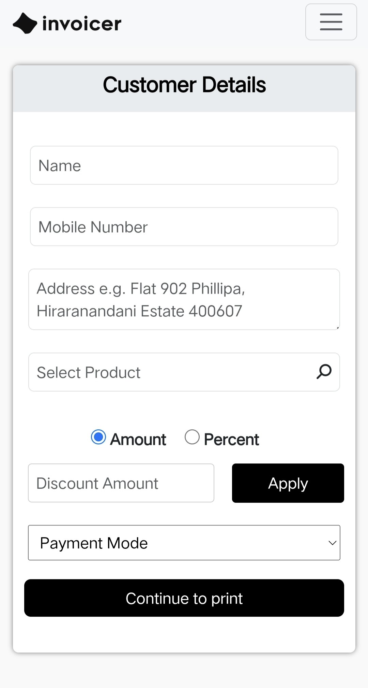
Task: Open the hamburger navigation menu
Action: tap(331, 22)
